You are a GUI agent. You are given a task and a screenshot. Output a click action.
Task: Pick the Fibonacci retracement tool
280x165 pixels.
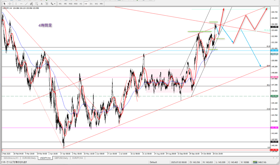pos(36,4)
